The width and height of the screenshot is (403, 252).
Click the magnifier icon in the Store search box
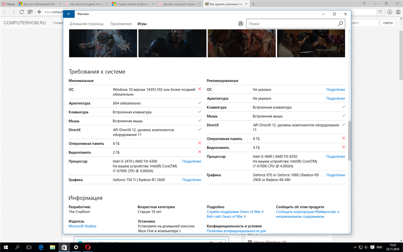pyautogui.click(x=340, y=24)
